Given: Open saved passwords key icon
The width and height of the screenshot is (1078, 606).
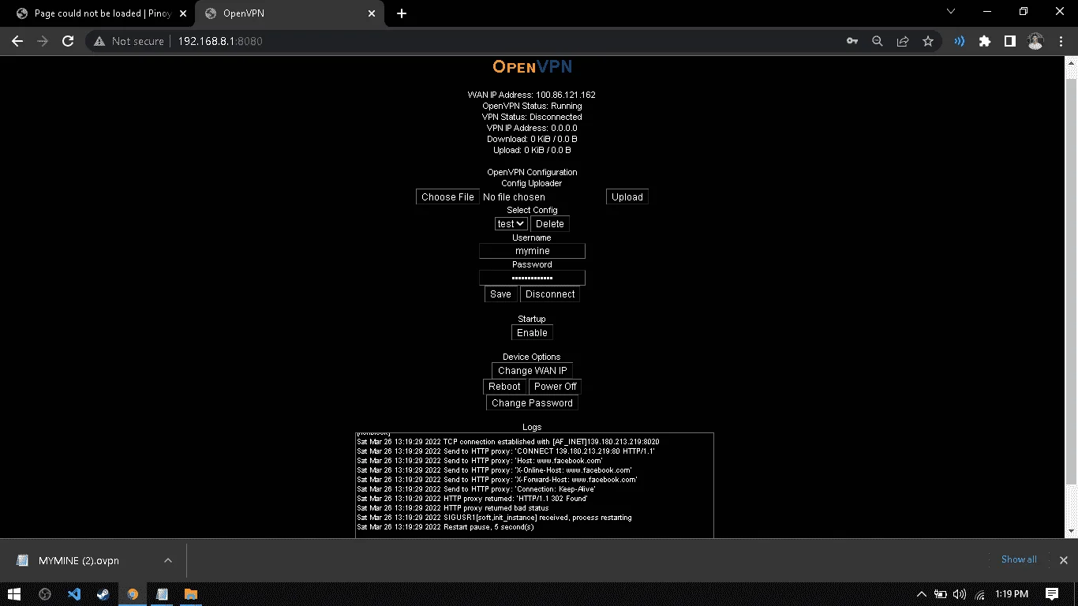Looking at the screenshot, I should coord(852,41).
